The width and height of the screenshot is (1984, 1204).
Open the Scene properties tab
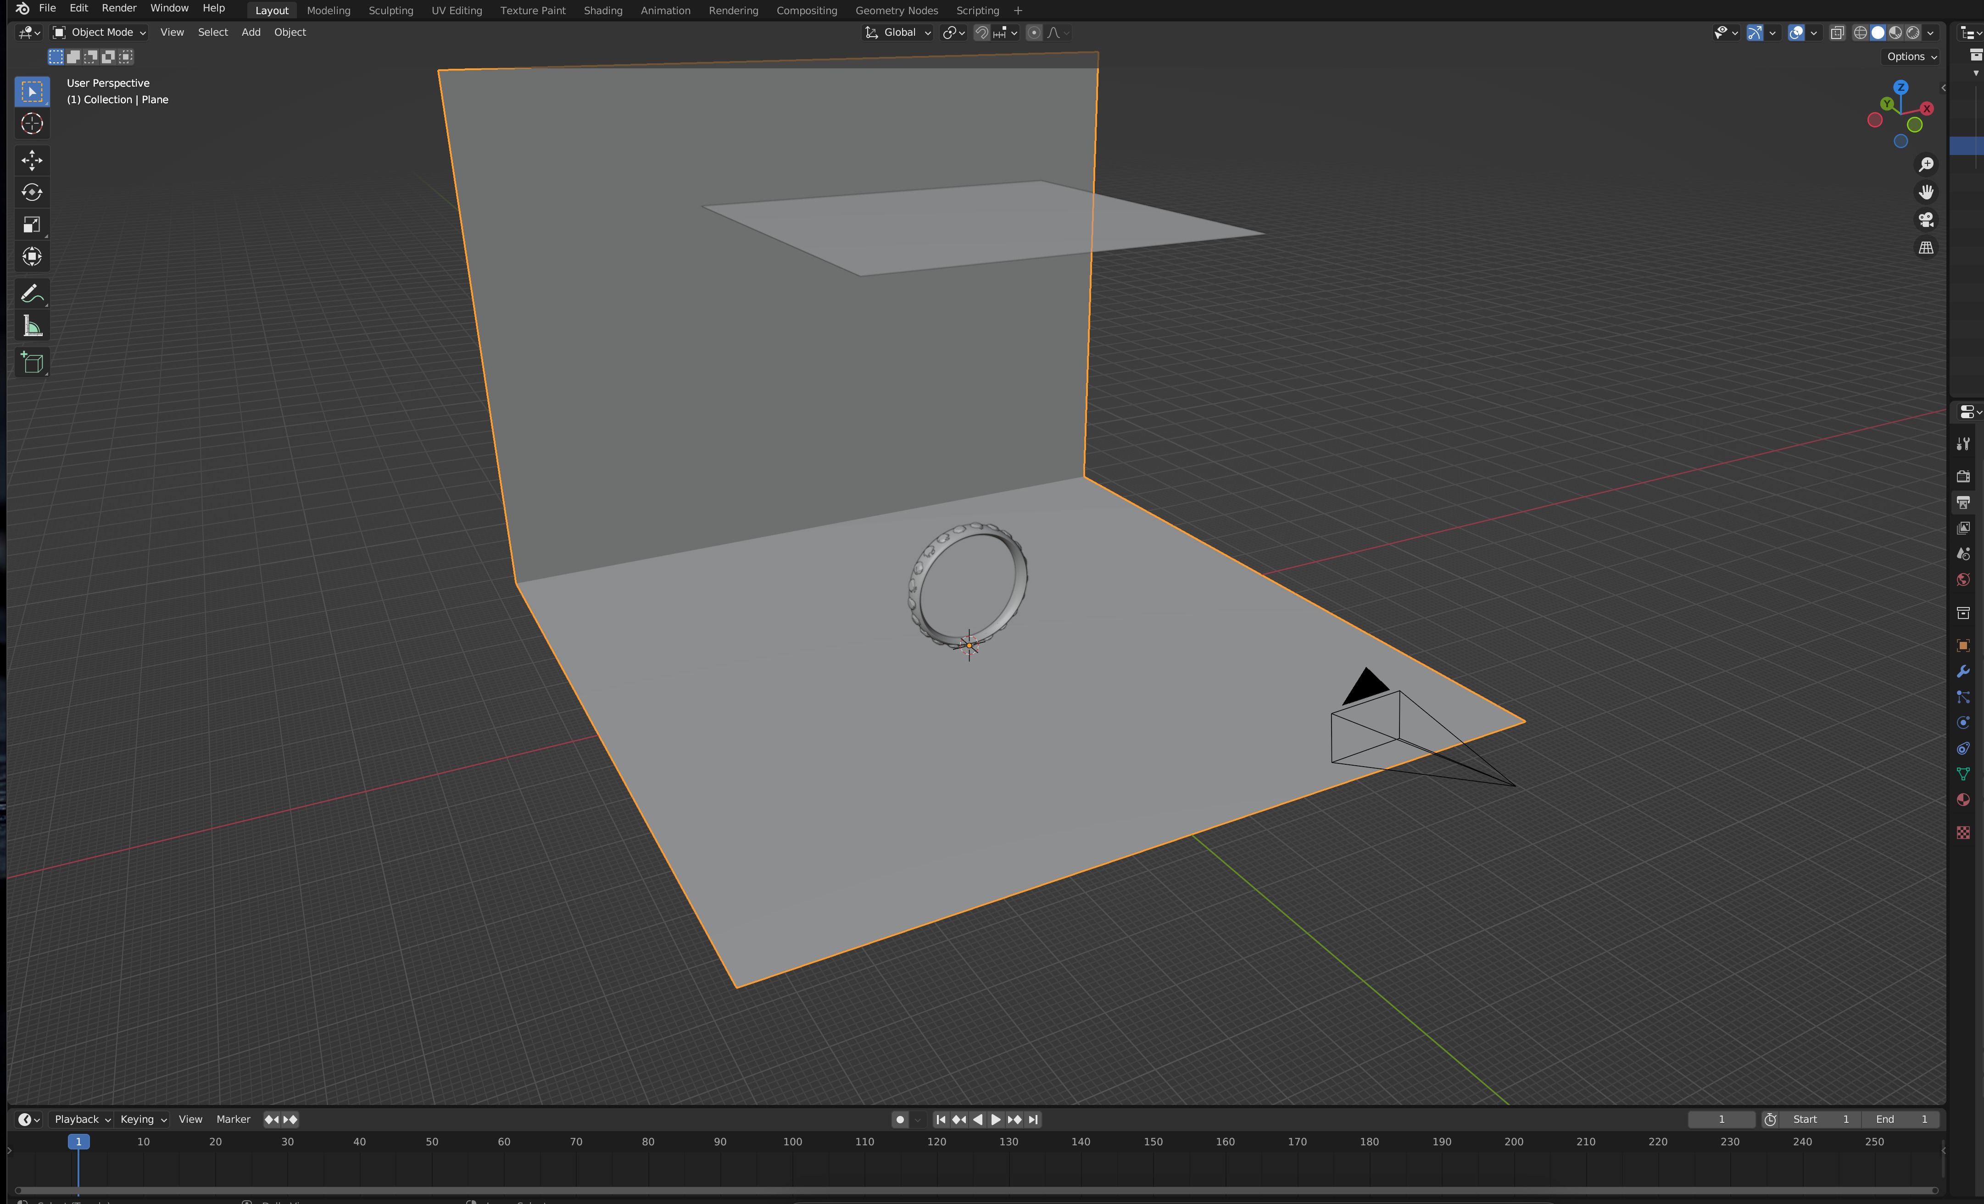(1963, 554)
